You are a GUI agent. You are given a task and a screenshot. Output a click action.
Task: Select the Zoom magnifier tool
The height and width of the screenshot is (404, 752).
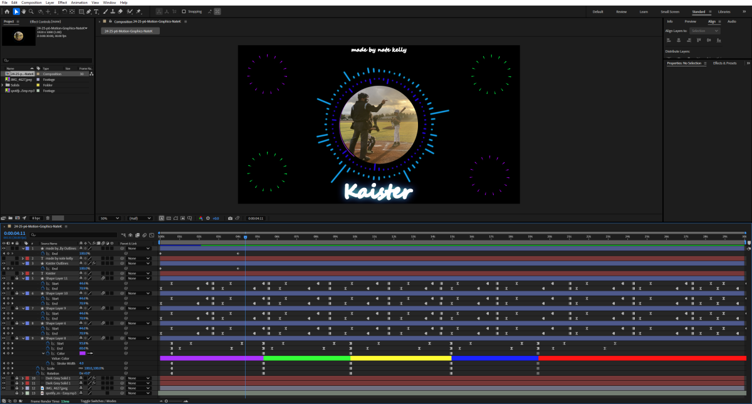pos(31,11)
